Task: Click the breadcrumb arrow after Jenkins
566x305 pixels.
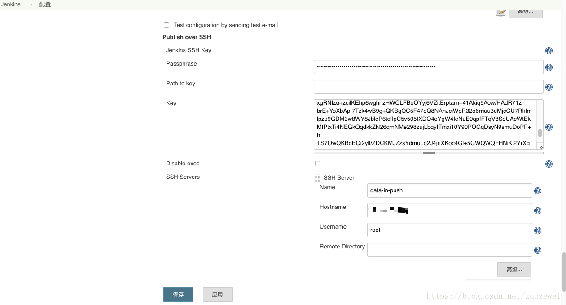Action: (x=31, y=4)
